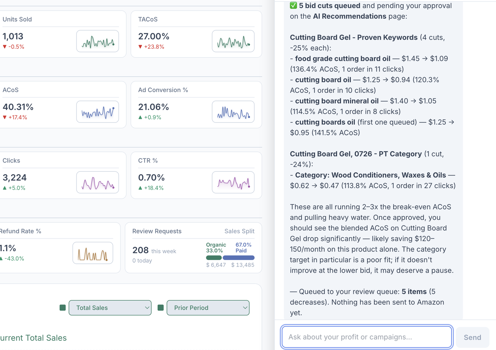Click the CTR value 0.70%
The height and width of the screenshot is (350, 496).
[151, 178]
